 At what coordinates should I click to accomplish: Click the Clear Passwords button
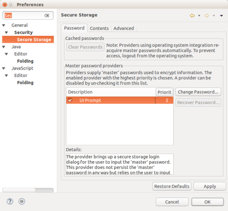click(x=85, y=47)
